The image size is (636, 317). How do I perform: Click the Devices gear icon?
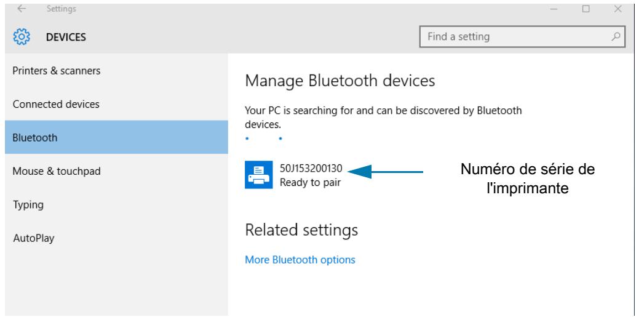pos(22,37)
